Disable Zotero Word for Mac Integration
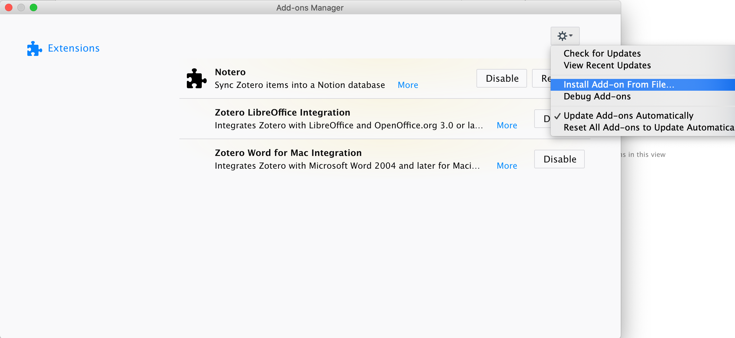This screenshot has width=735, height=338. pyautogui.click(x=559, y=159)
